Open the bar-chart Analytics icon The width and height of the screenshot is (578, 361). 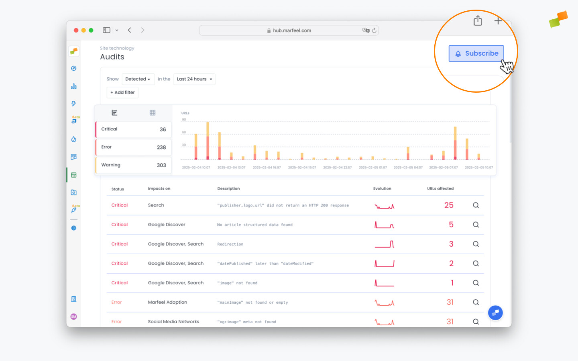[73, 85]
